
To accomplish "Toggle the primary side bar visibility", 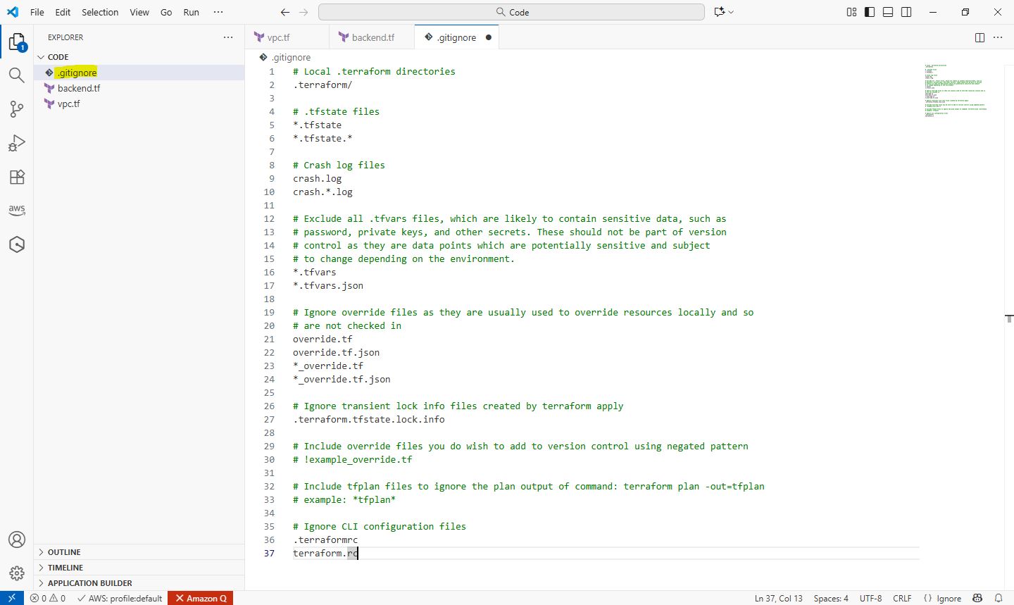I will 870,12.
